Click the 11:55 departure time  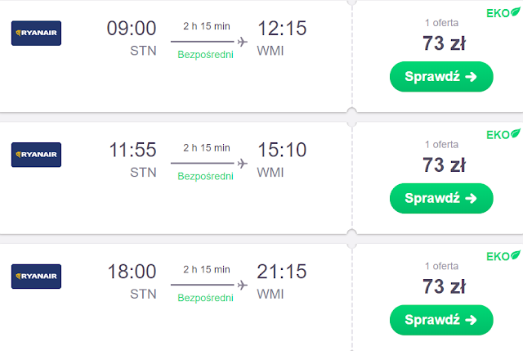click(132, 150)
